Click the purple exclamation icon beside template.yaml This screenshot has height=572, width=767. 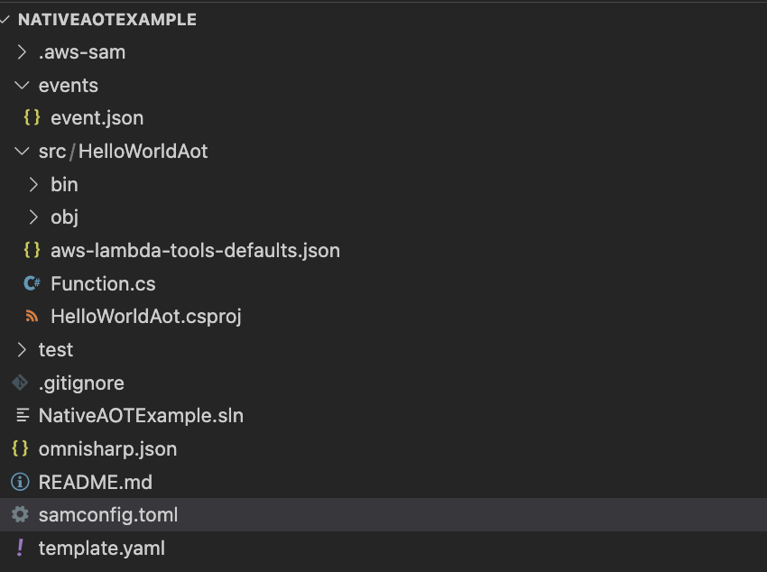click(x=20, y=548)
